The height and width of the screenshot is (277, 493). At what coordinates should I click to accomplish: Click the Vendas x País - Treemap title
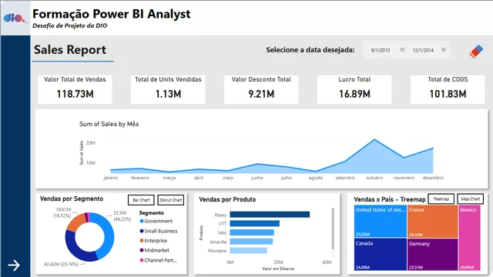coord(390,199)
